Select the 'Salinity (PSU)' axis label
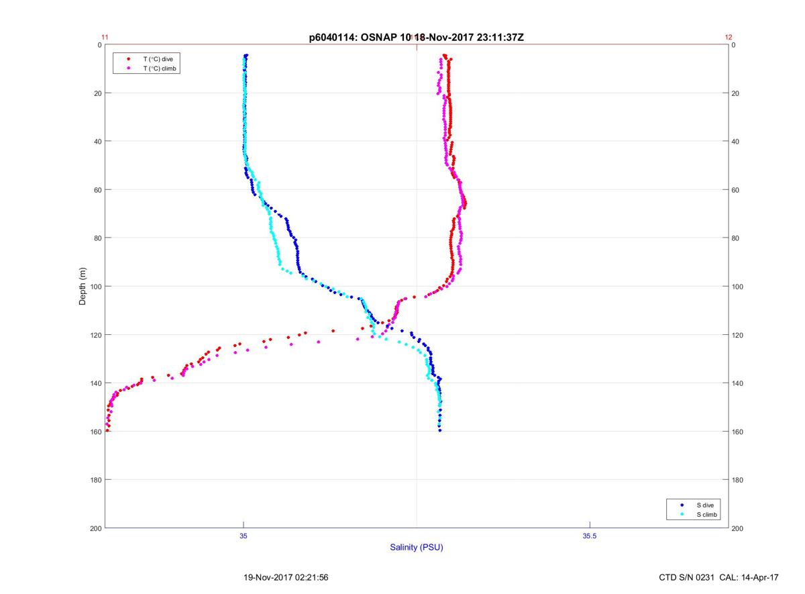The width and height of the screenshot is (805, 594). click(x=417, y=547)
